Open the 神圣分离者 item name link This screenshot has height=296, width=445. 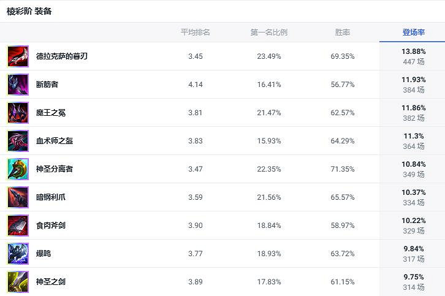(x=55, y=169)
